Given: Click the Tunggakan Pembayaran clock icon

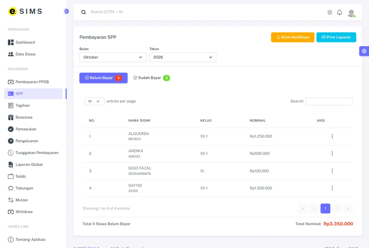Looking at the screenshot, I should click(11, 153).
